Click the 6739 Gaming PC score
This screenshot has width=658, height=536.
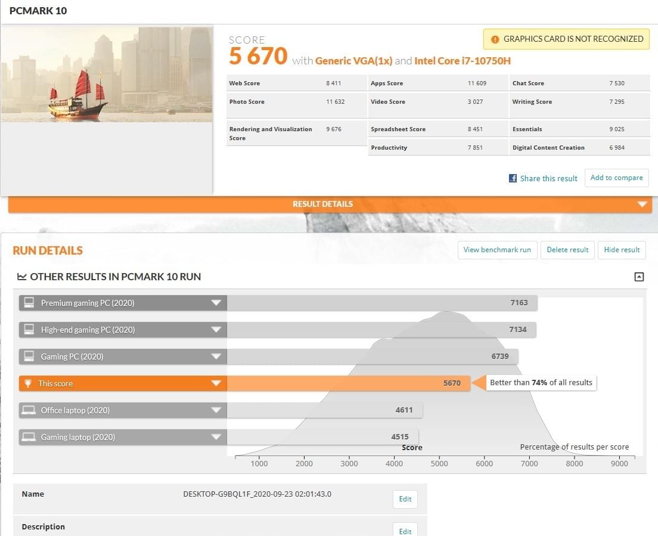500,357
